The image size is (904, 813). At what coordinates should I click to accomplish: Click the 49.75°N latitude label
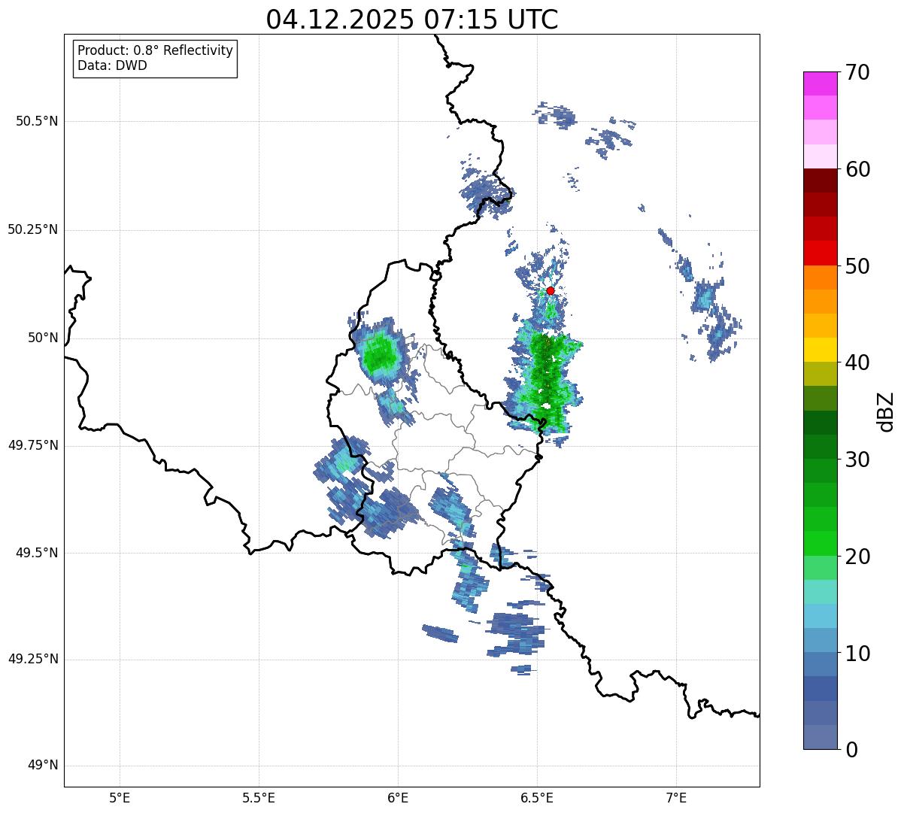click(x=32, y=445)
